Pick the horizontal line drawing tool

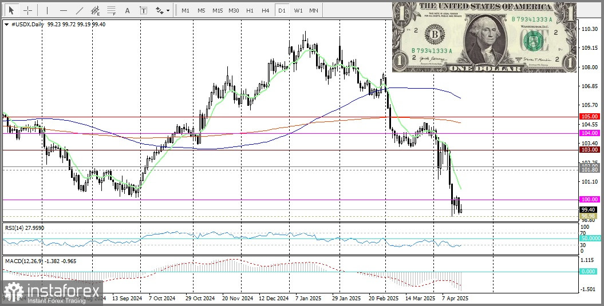(63, 10)
